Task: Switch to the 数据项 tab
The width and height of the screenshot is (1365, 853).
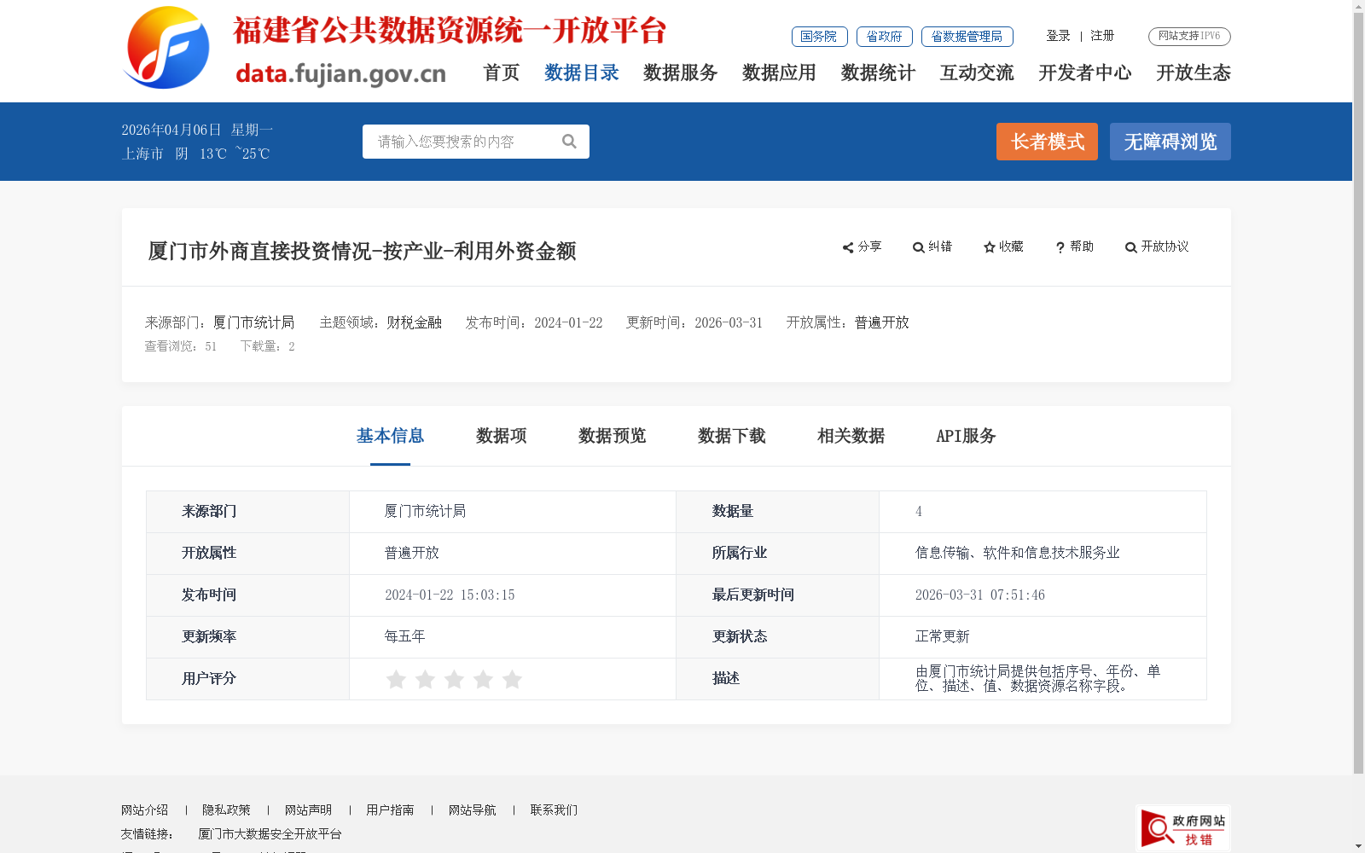Action: point(501,436)
